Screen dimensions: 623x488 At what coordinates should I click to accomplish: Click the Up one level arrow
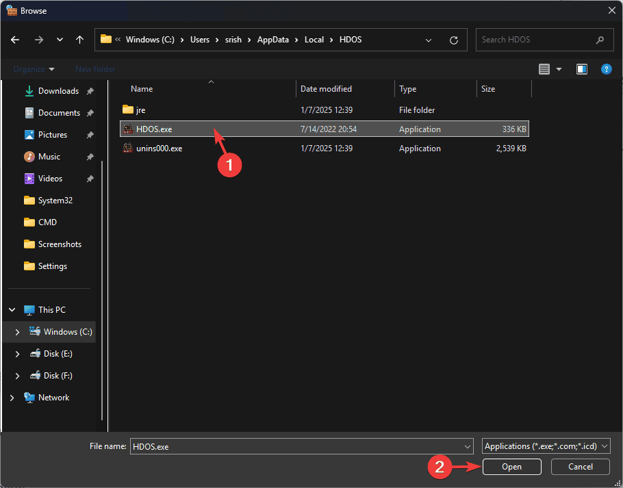coord(79,40)
